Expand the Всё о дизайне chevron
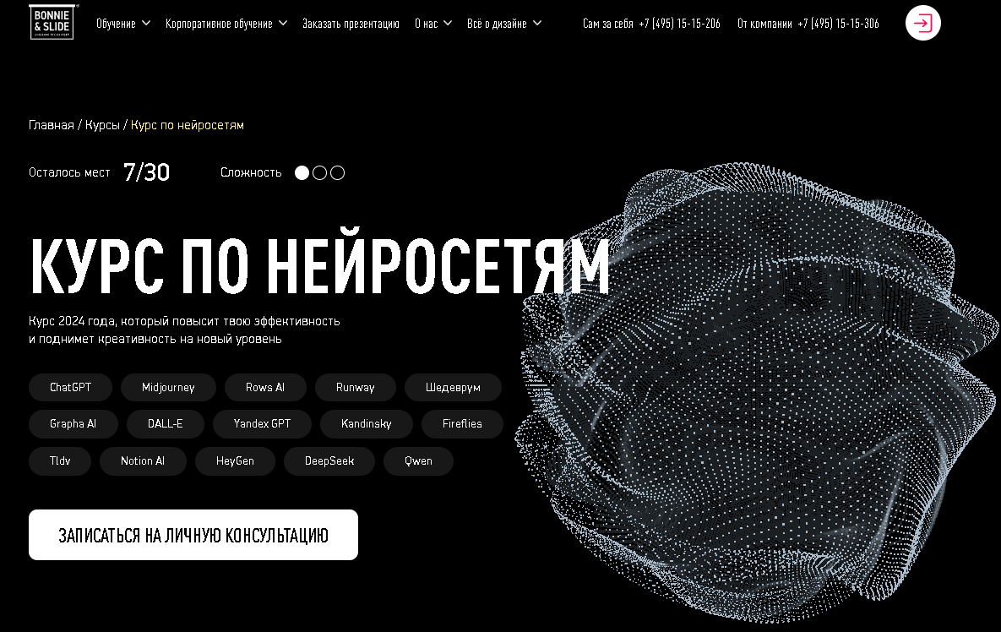Image resolution: width=1001 pixels, height=632 pixels. [537, 23]
